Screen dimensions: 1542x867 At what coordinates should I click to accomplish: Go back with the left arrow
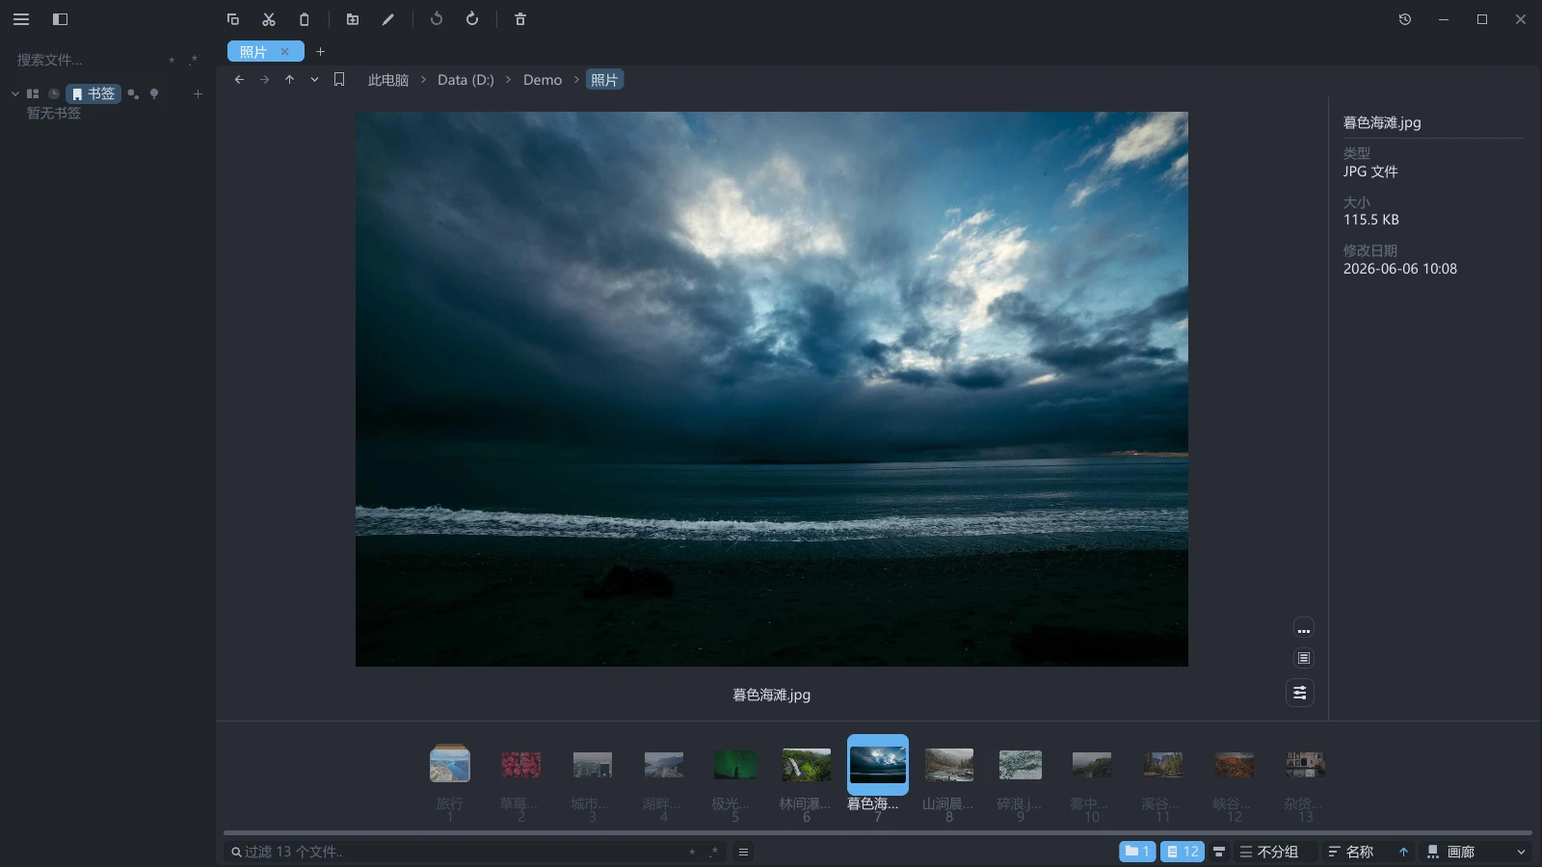239,80
